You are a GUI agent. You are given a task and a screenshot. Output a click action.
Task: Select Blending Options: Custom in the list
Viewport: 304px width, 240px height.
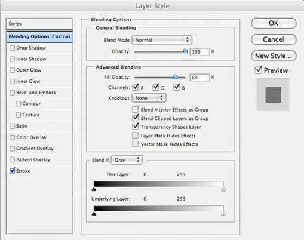(39, 36)
